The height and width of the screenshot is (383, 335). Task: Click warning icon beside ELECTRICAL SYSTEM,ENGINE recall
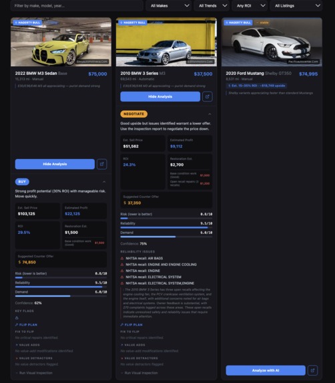pyautogui.click(x=122, y=283)
